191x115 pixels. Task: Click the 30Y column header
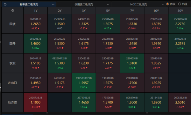pos(180,11)
